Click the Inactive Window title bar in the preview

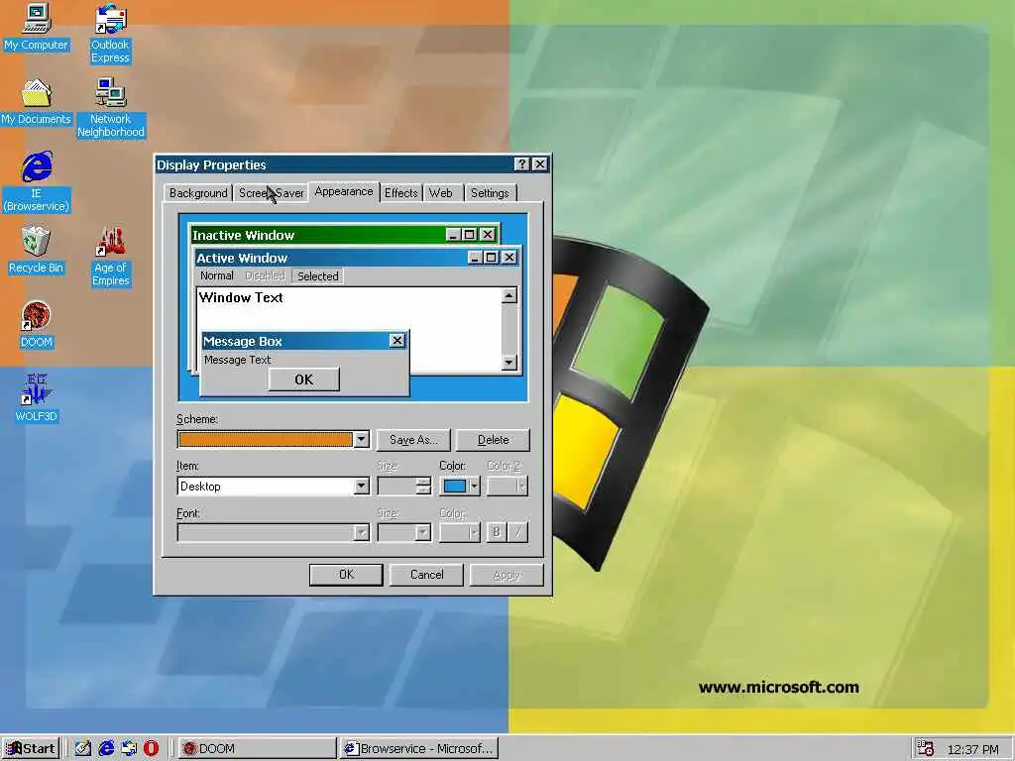coord(317,235)
